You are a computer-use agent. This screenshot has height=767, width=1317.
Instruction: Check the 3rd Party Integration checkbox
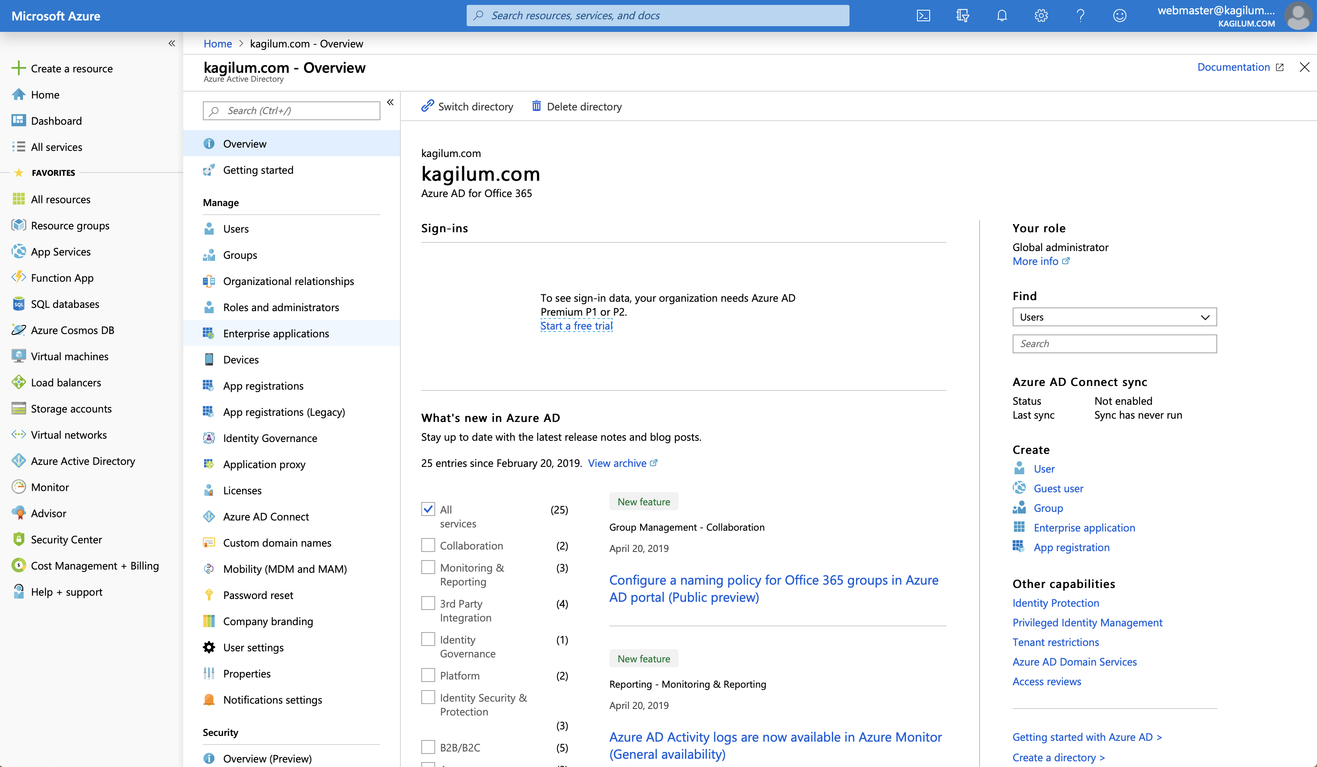click(428, 603)
